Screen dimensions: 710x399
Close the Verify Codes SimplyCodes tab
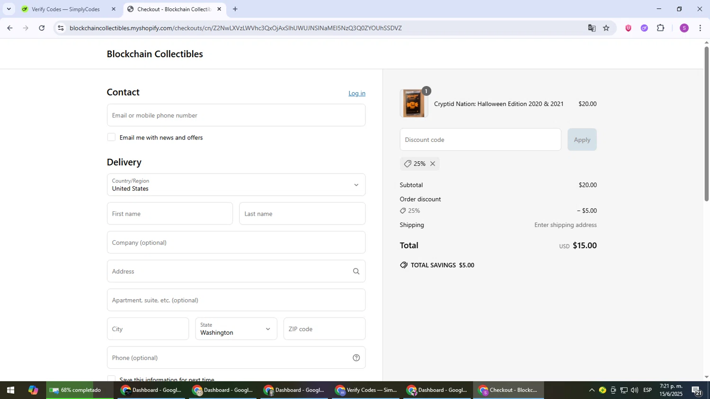pos(113,9)
